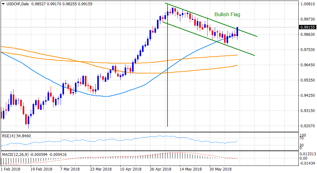Click the 0.96450 price axis label
This screenshot has width=317, height=173.
308,65
